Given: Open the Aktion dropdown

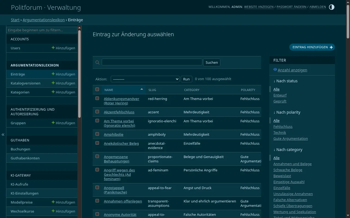Looking at the screenshot, I should click(x=145, y=79).
